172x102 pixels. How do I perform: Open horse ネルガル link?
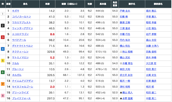[17, 75]
